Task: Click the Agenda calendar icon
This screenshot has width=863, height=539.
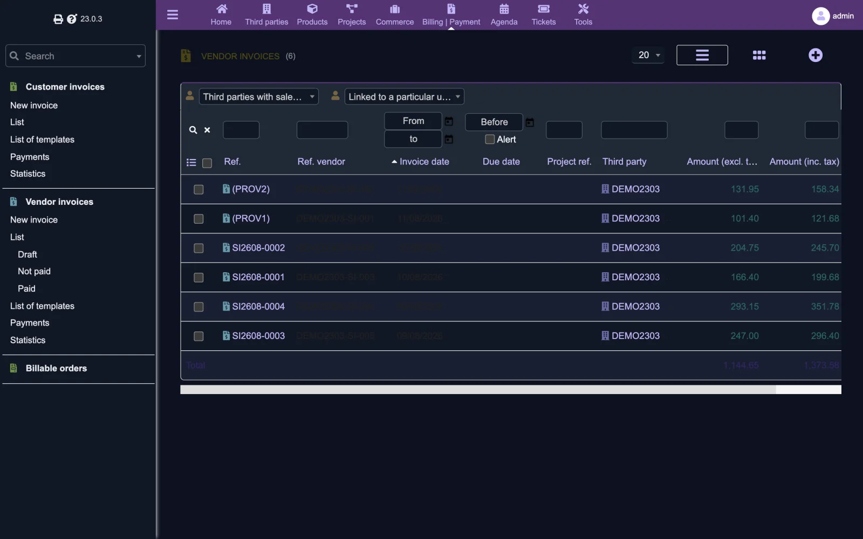Action: point(504,9)
